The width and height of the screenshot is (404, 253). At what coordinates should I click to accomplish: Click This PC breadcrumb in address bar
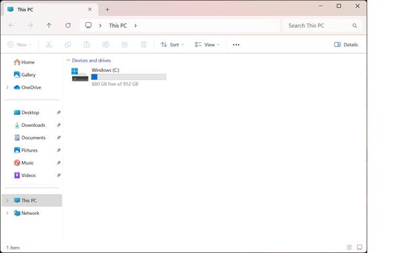tap(118, 26)
